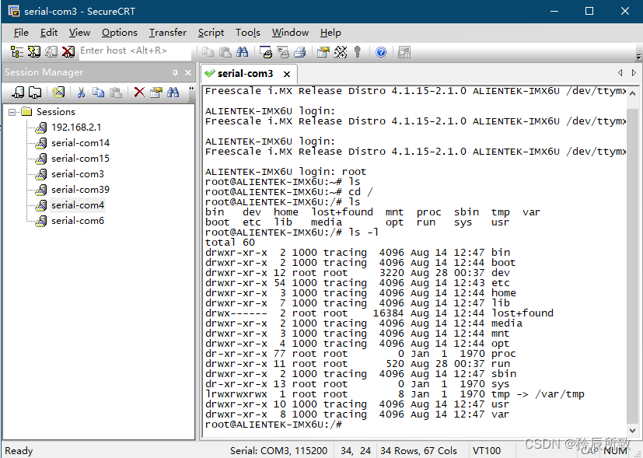Click the tab scroll right arrow
The width and height of the screenshot is (643, 458).
coord(634,72)
